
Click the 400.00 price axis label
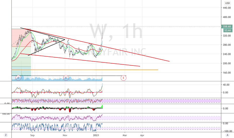pyautogui.click(x=227, y=17)
